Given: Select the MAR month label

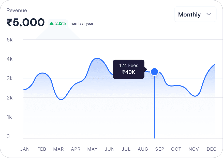Looking at the screenshot, I should point(58,149).
